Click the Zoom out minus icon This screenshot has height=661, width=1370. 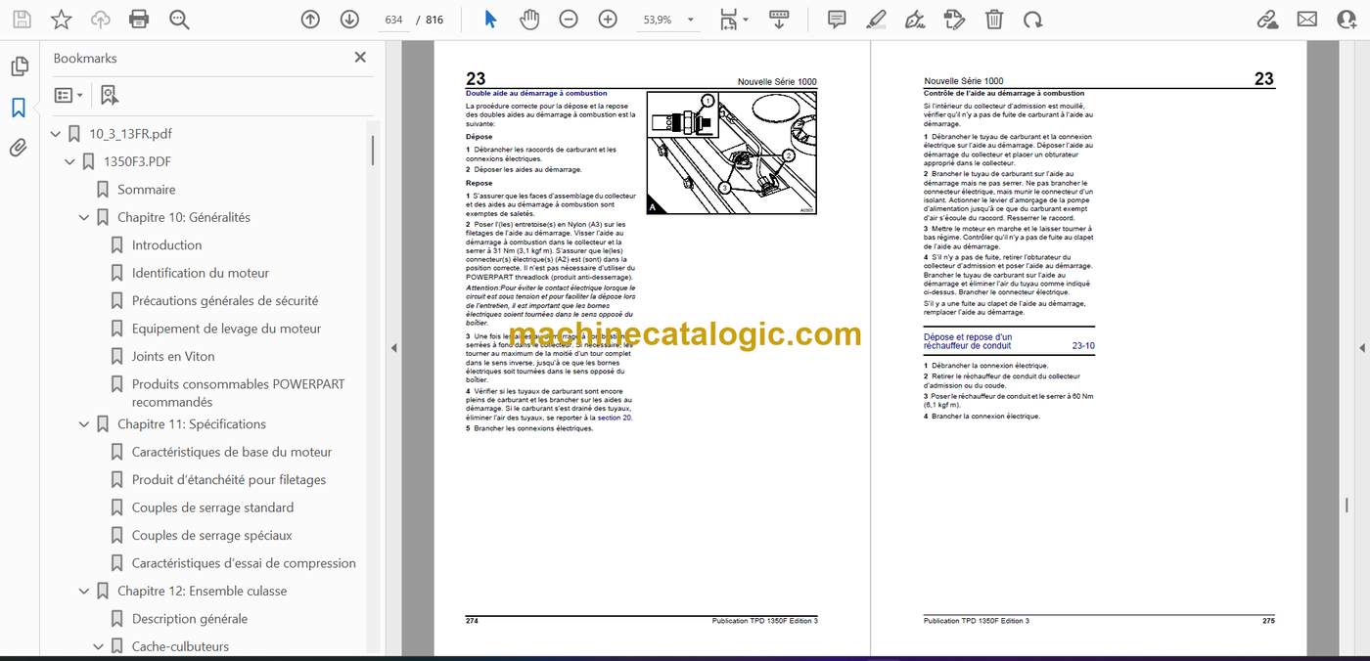[569, 19]
